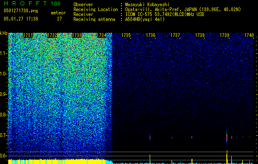Click the 0.9 frequency axis label

pyautogui.click(x=3, y=94)
